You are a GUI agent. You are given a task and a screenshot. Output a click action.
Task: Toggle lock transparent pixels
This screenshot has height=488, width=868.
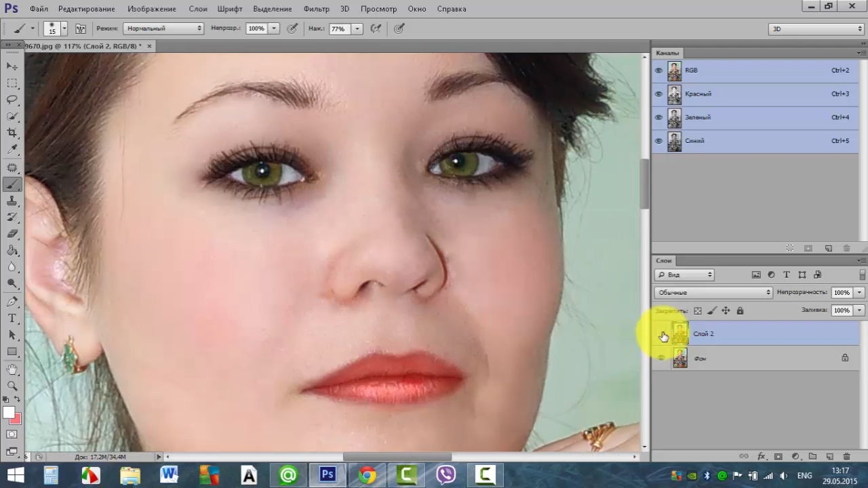pyautogui.click(x=698, y=310)
